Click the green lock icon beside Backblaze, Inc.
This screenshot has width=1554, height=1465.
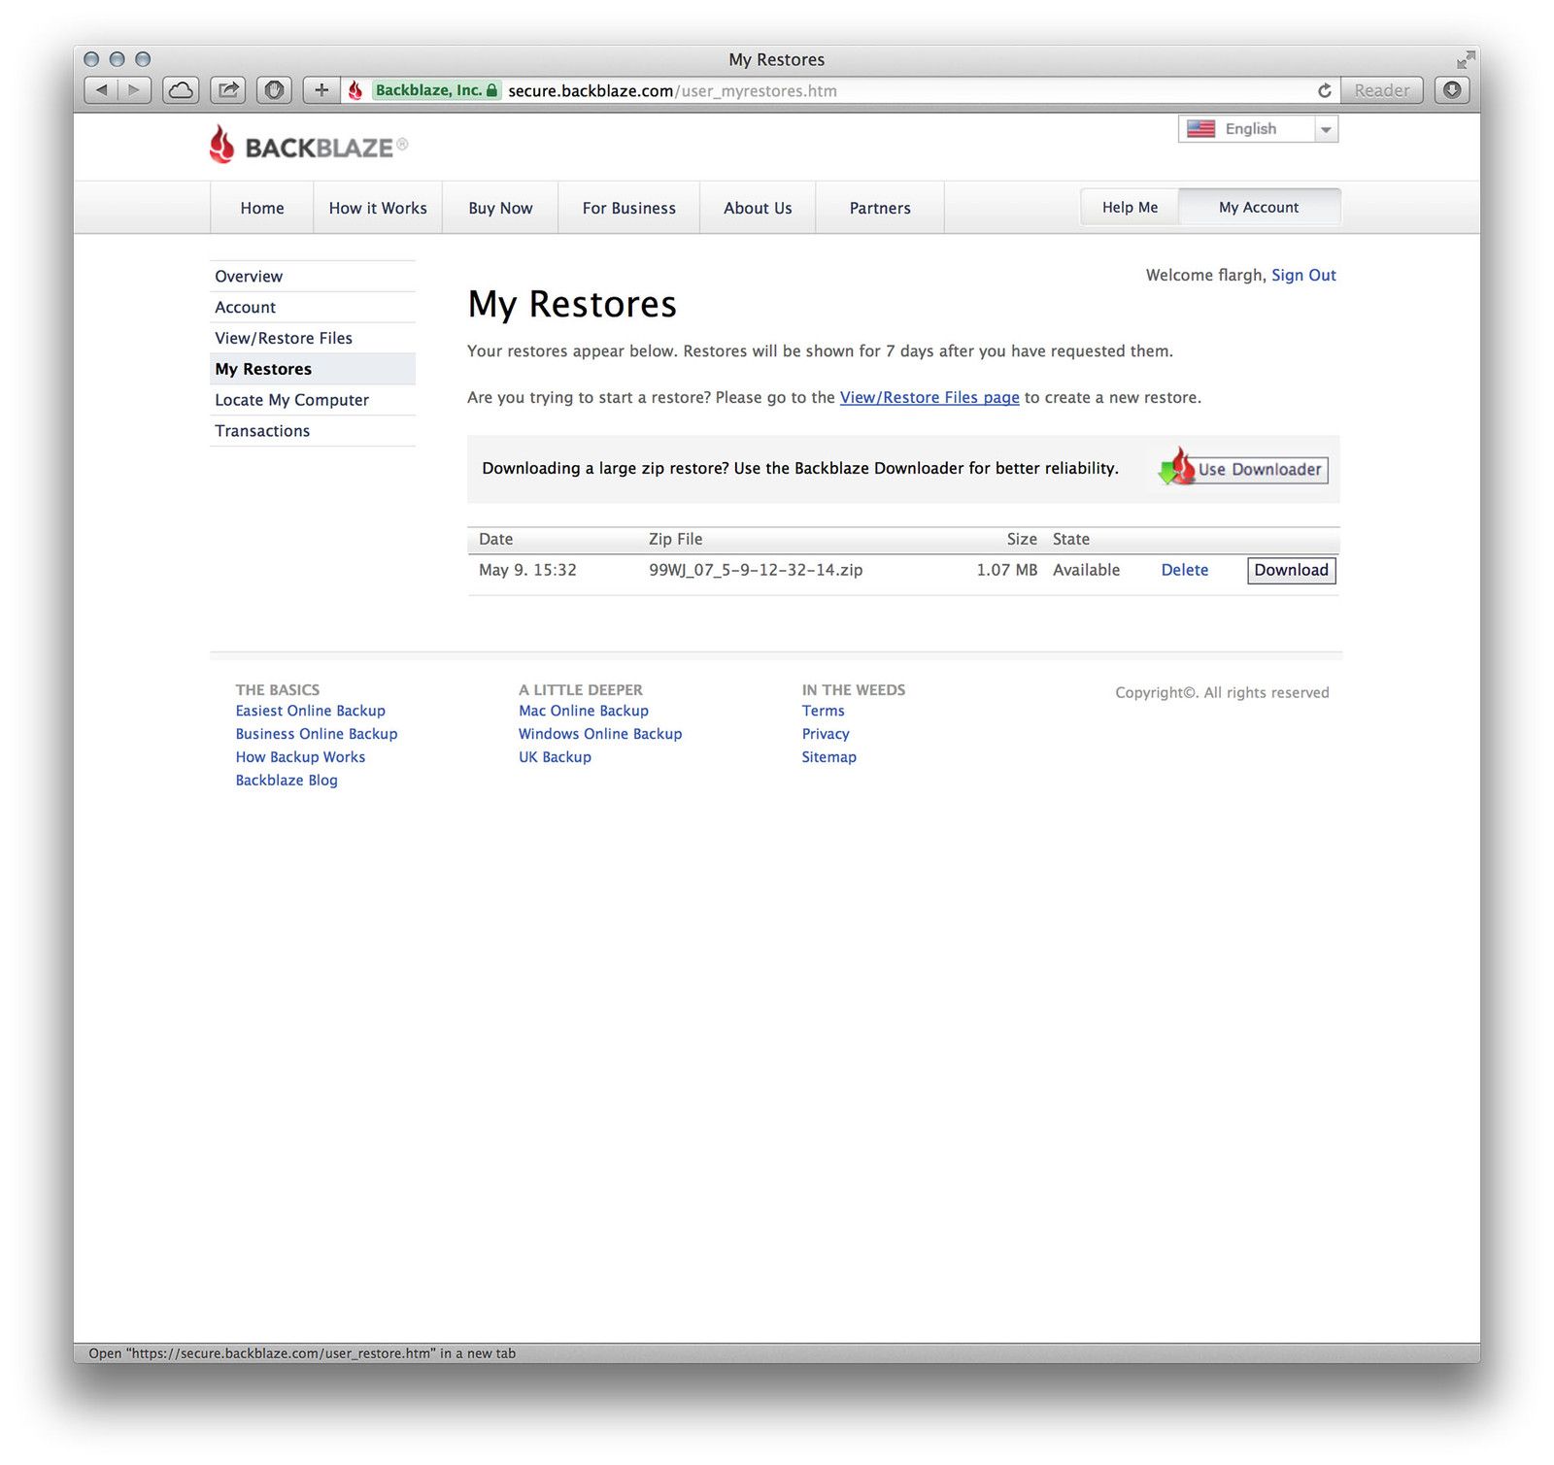pyautogui.click(x=490, y=89)
